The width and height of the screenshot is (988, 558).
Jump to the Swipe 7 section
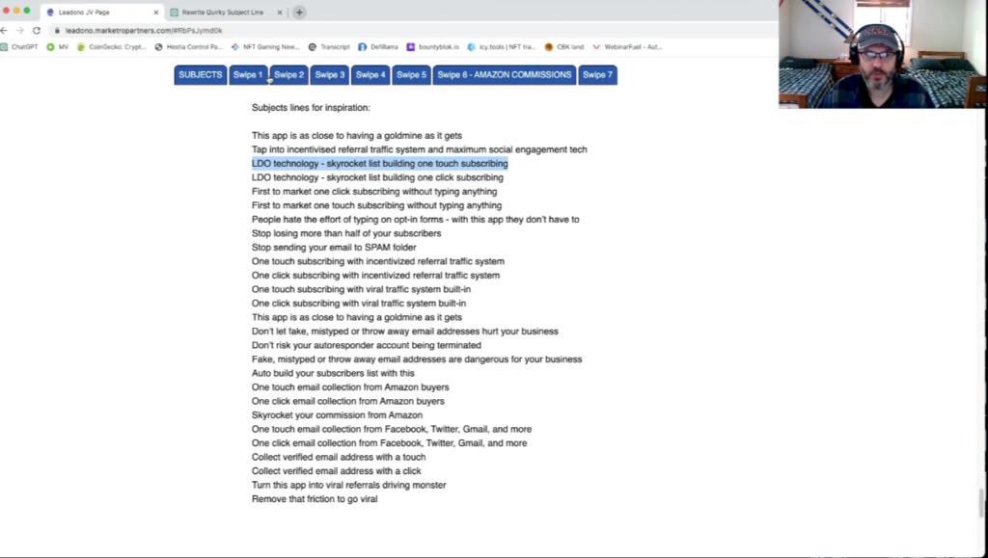coord(597,75)
